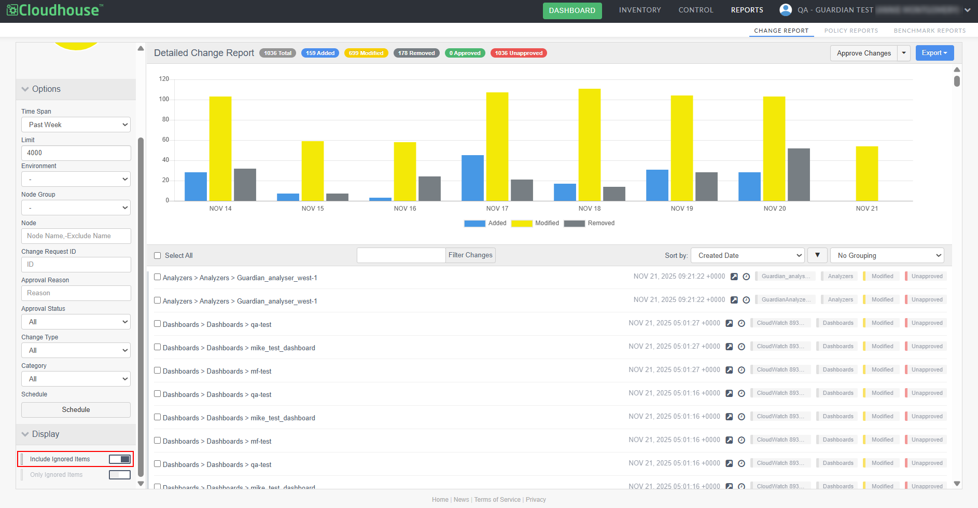978x508 pixels.
Task: Click history clock icon for GuardianAnalyze row
Action: click(746, 300)
